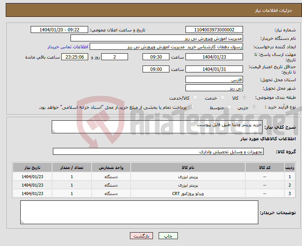Image resolution: width=302 pixels, height=246 pixels.
Task: Select the کالا radio button
Action: [x=244, y=97]
